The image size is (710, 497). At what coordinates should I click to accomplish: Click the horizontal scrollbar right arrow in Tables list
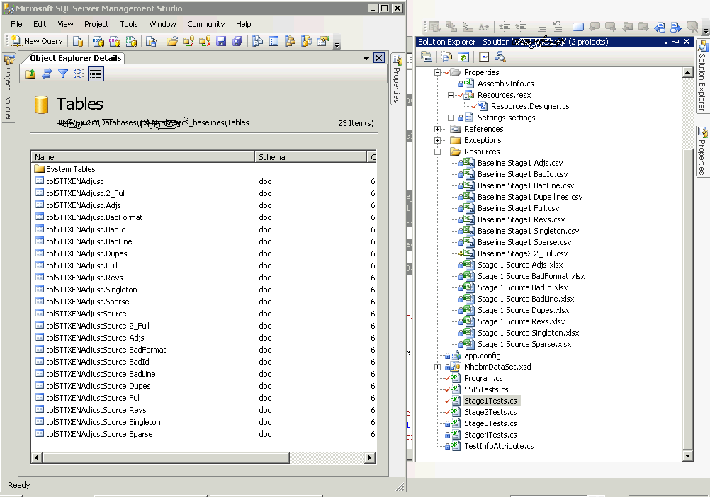(370, 457)
